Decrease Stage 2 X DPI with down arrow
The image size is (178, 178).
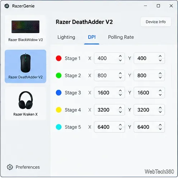pos(120,78)
